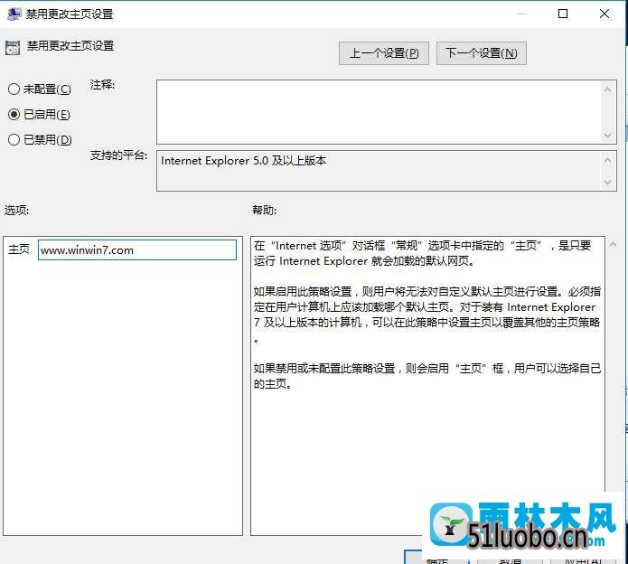Click the down arrow in 注释 box scrollbar

click(608, 135)
